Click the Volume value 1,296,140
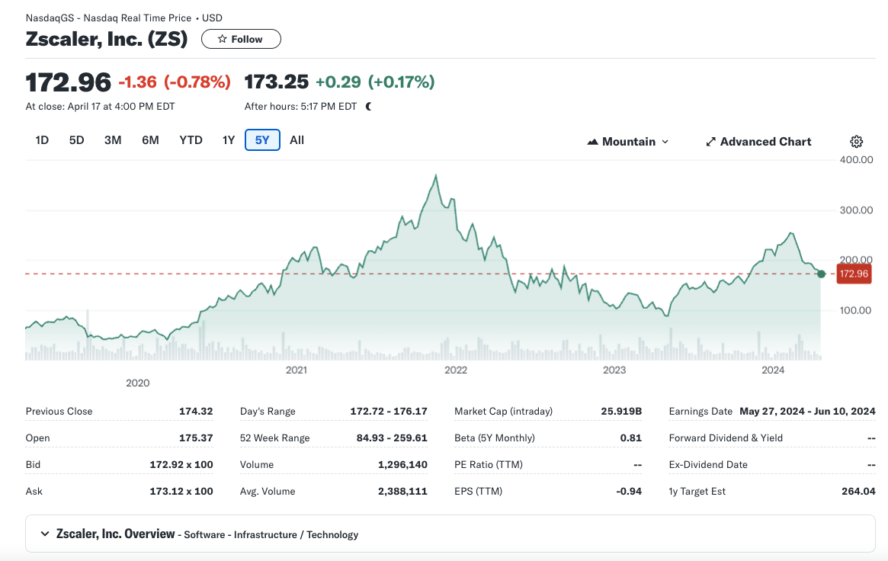The height and width of the screenshot is (561, 888). (x=402, y=464)
